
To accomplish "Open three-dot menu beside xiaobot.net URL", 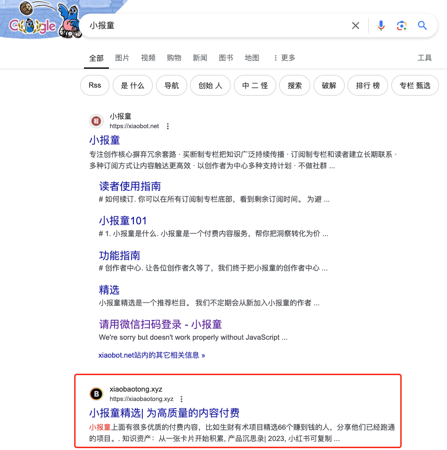I will tap(168, 126).
